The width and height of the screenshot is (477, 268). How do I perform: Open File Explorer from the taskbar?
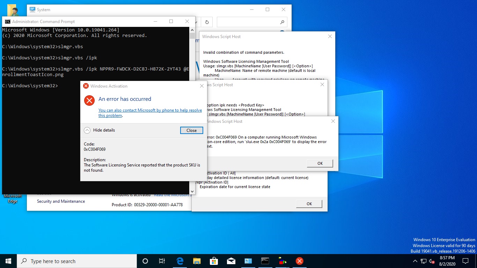(197, 261)
